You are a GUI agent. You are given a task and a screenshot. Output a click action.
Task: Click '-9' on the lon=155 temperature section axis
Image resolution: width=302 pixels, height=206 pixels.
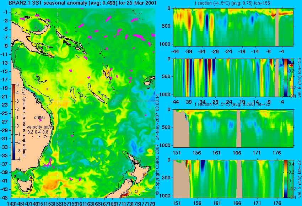(x=269, y=51)
